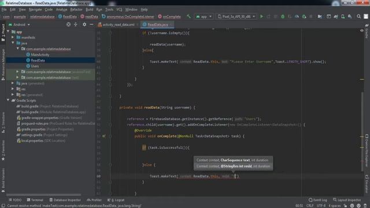Open the Favorites side tool window
The height and width of the screenshot is (208, 370).
pos(3,151)
